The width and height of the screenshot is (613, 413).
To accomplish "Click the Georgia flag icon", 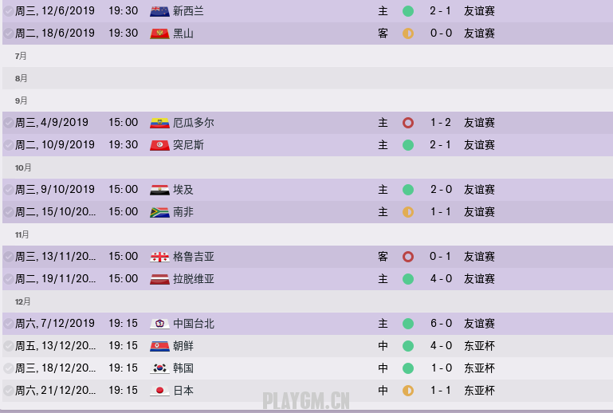I will coord(159,257).
